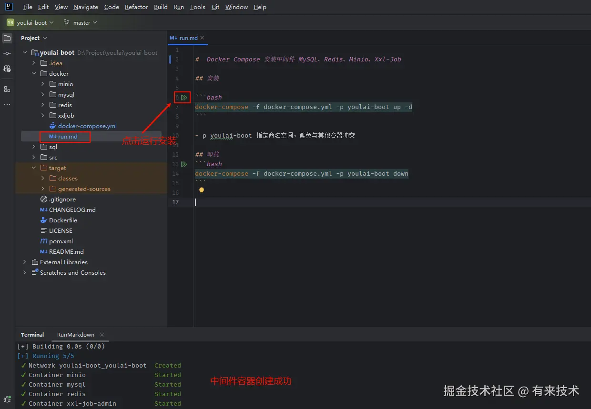Collapse the youlai-boot root folder

25,52
